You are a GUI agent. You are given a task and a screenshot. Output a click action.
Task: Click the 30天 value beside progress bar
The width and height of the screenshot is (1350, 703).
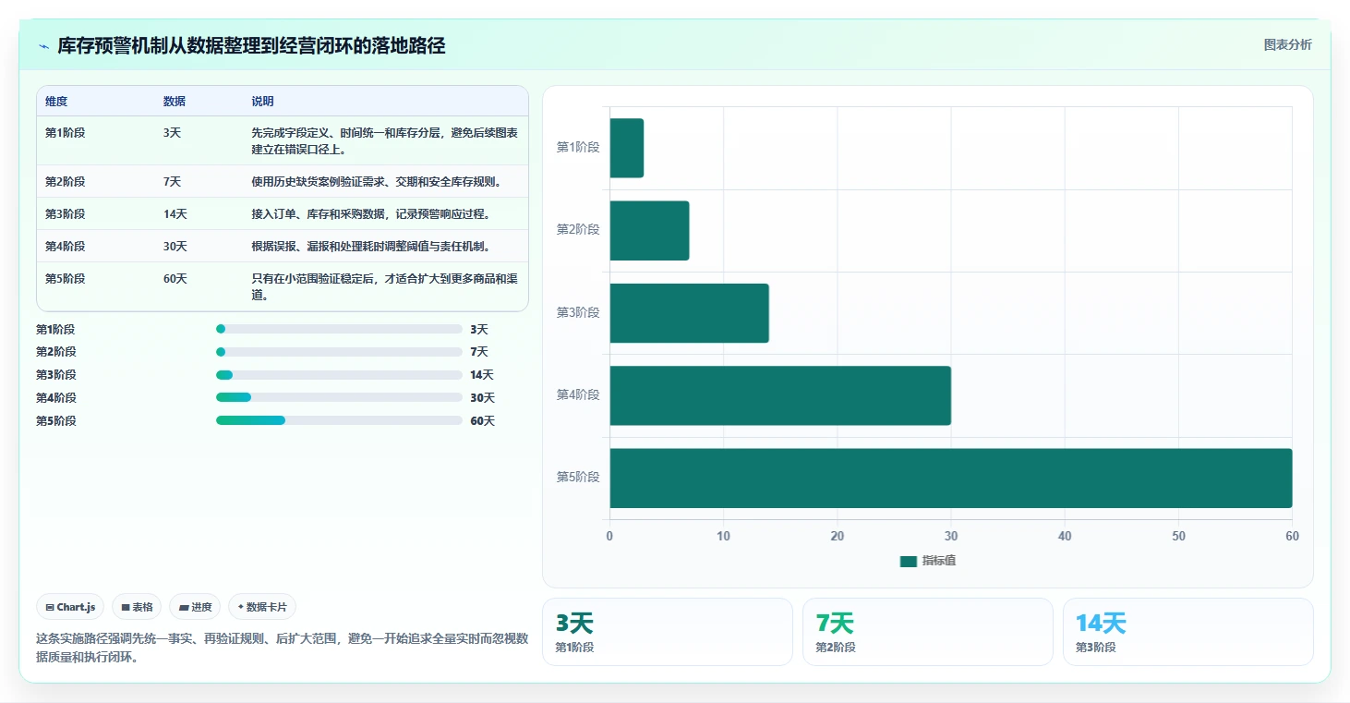(x=482, y=398)
